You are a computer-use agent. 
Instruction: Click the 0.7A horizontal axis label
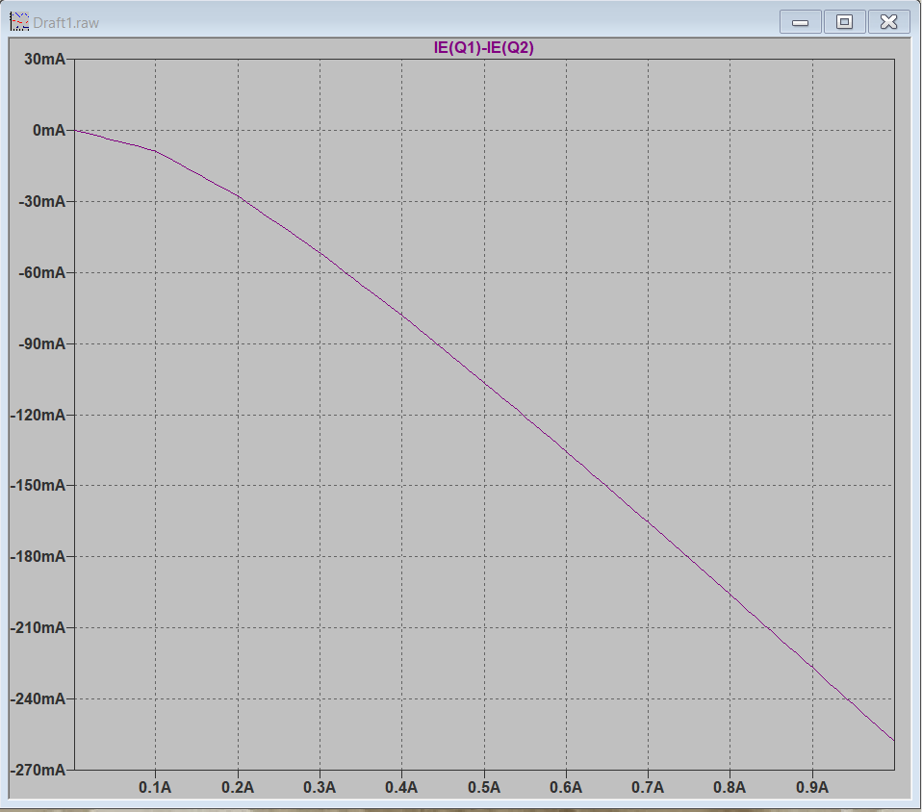(x=648, y=787)
